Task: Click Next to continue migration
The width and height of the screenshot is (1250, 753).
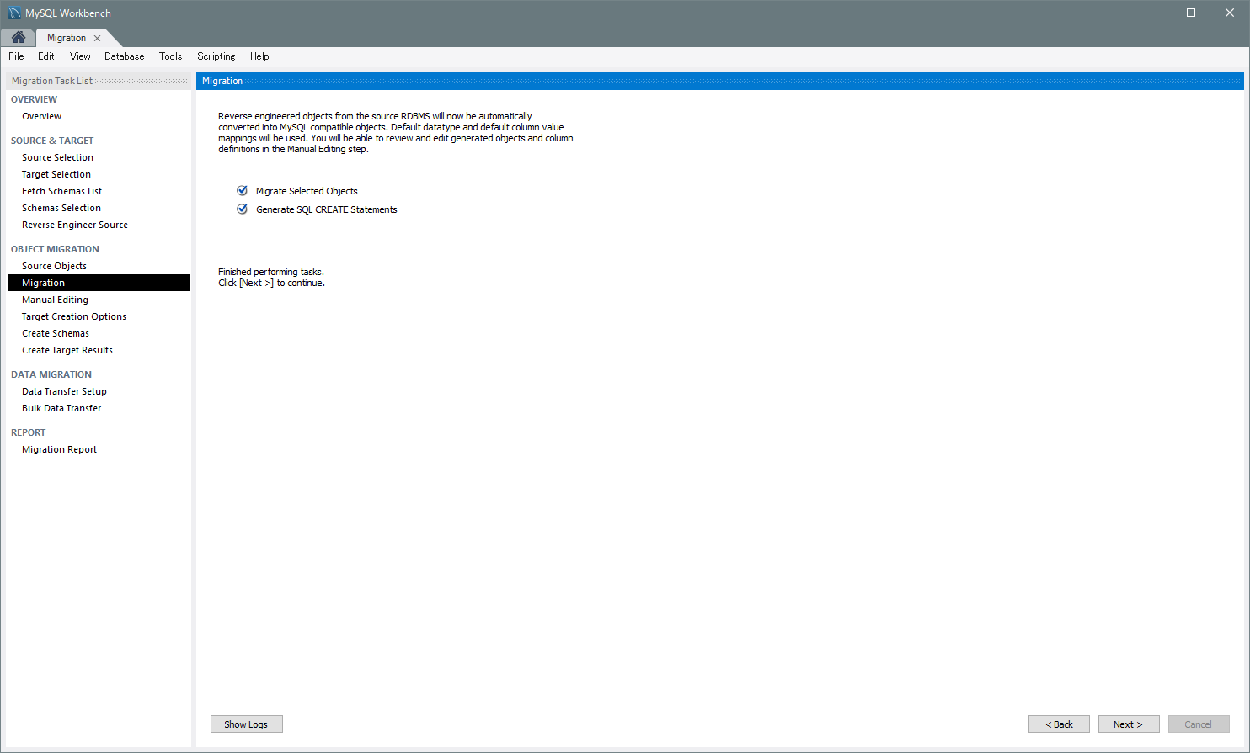Action: pos(1128,724)
